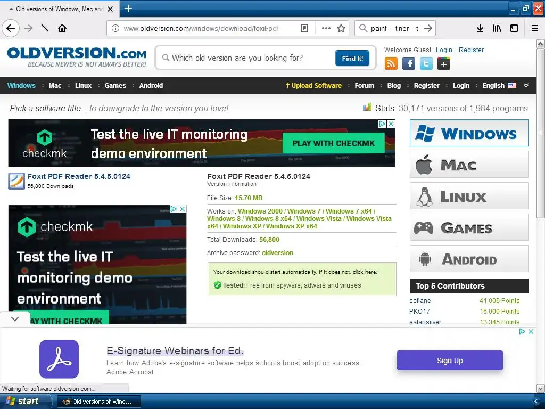Close the Adobe bottom ad
Image resolution: width=545 pixels, height=409 pixels.
coord(531,331)
